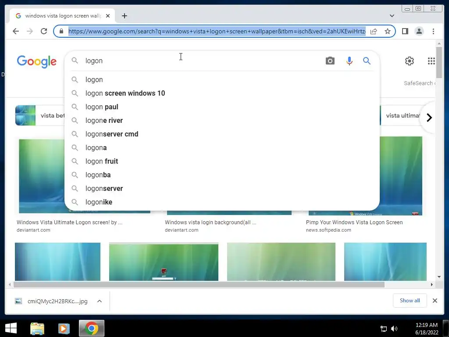Choose the plain 'logon' suggestion
Image resolution: width=449 pixels, height=337 pixels.
(x=222, y=80)
